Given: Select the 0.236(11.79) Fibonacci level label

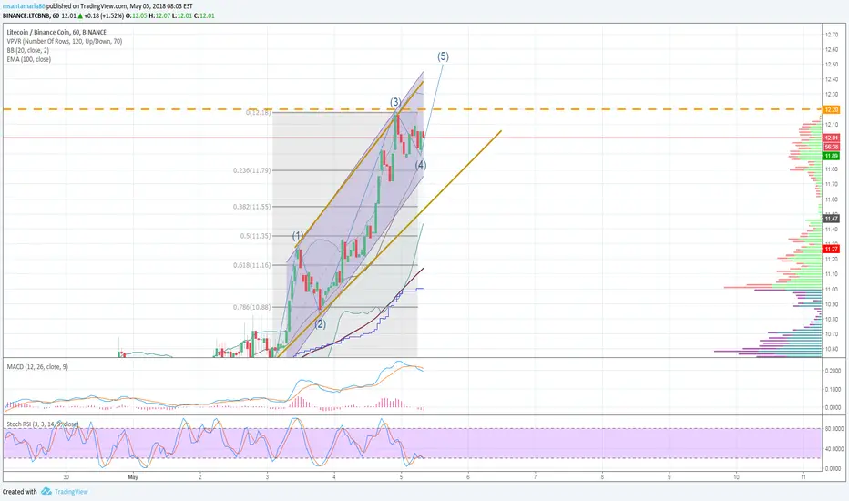Looking at the screenshot, I should [251, 170].
